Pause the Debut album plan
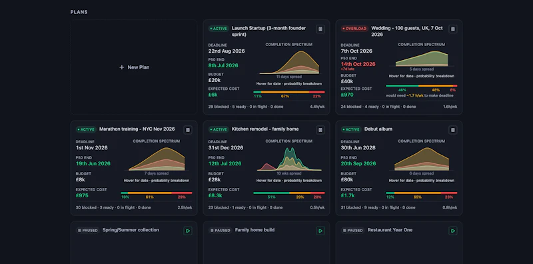This screenshot has width=533, height=264. point(452,130)
